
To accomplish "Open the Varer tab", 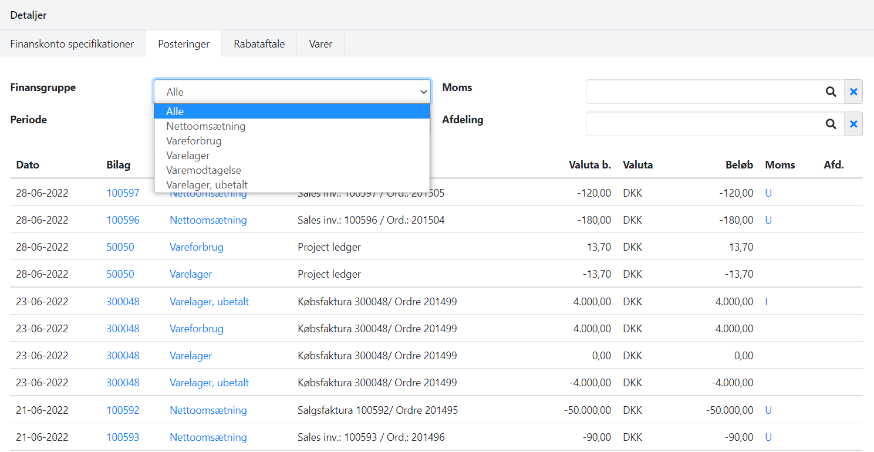I will click(320, 44).
